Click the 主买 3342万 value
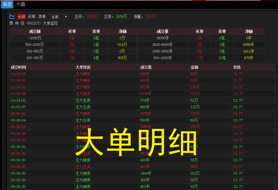278x190 pixels. click(x=92, y=17)
